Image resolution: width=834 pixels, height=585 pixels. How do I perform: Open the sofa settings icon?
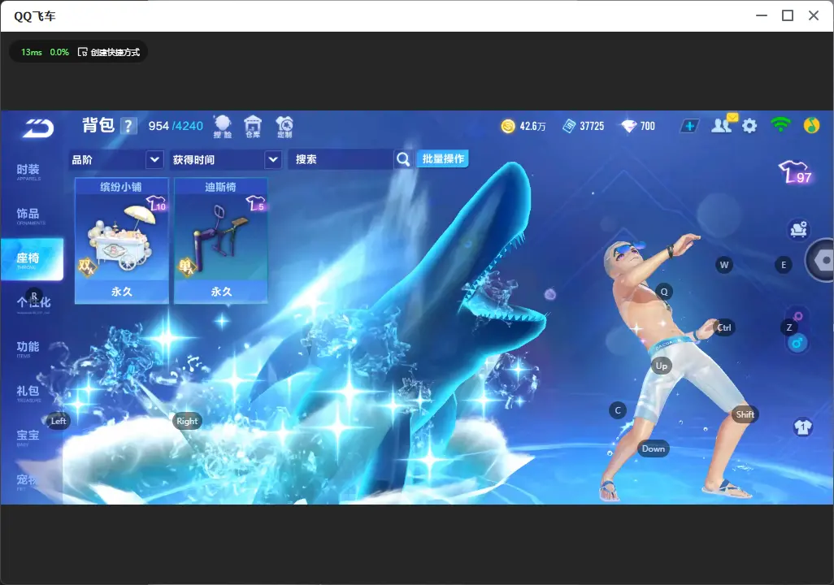coord(798,229)
